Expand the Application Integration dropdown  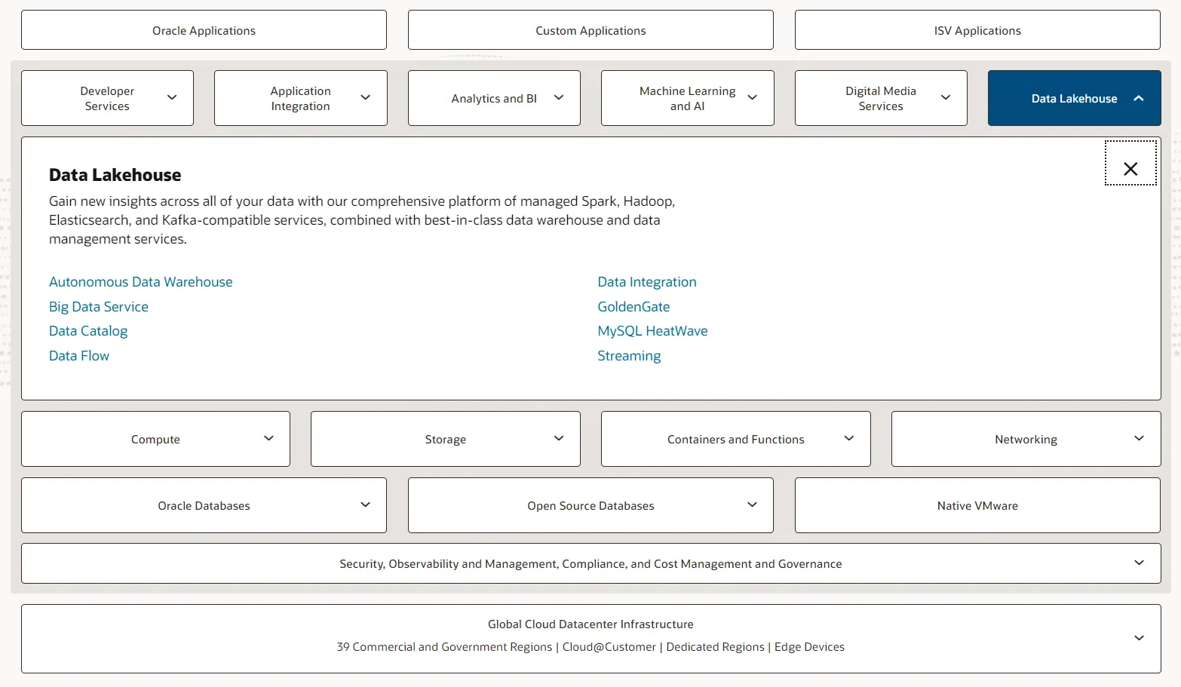(300, 98)
